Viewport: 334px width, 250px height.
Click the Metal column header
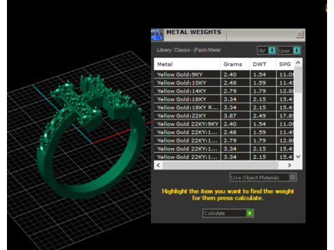pos(187,64)
